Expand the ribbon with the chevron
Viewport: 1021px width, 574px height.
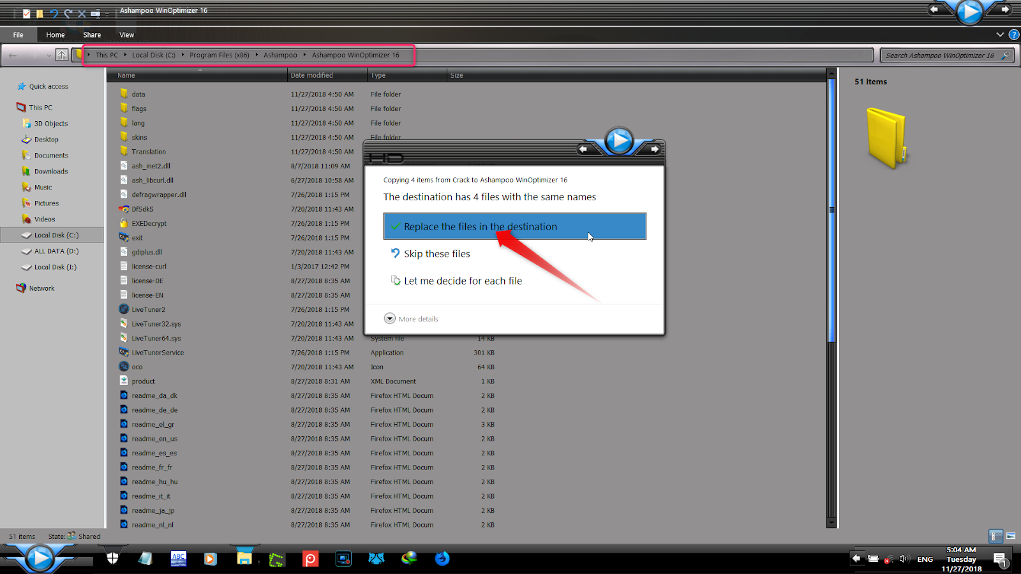click(x=1000, y=34)
